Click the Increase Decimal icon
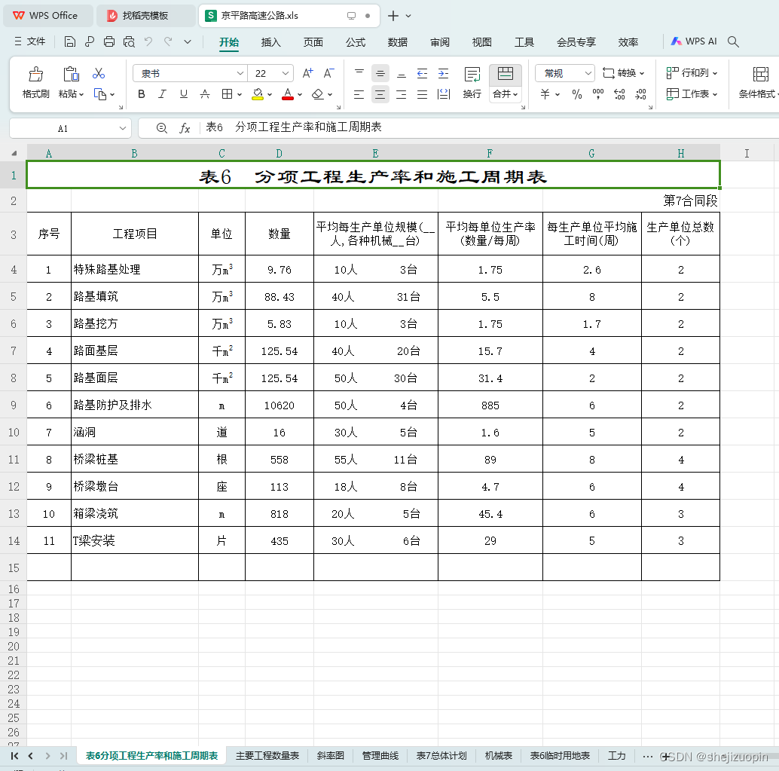779x771 pixels. click(619, 94)
